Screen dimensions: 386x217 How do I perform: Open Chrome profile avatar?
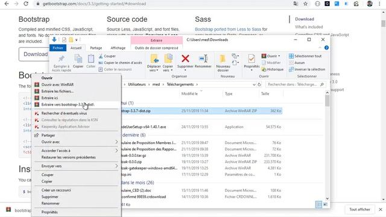(x=370, y=4)
